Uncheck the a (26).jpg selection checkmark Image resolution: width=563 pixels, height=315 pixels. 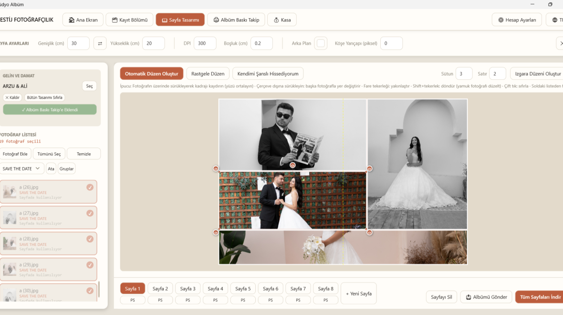[90, 187]
